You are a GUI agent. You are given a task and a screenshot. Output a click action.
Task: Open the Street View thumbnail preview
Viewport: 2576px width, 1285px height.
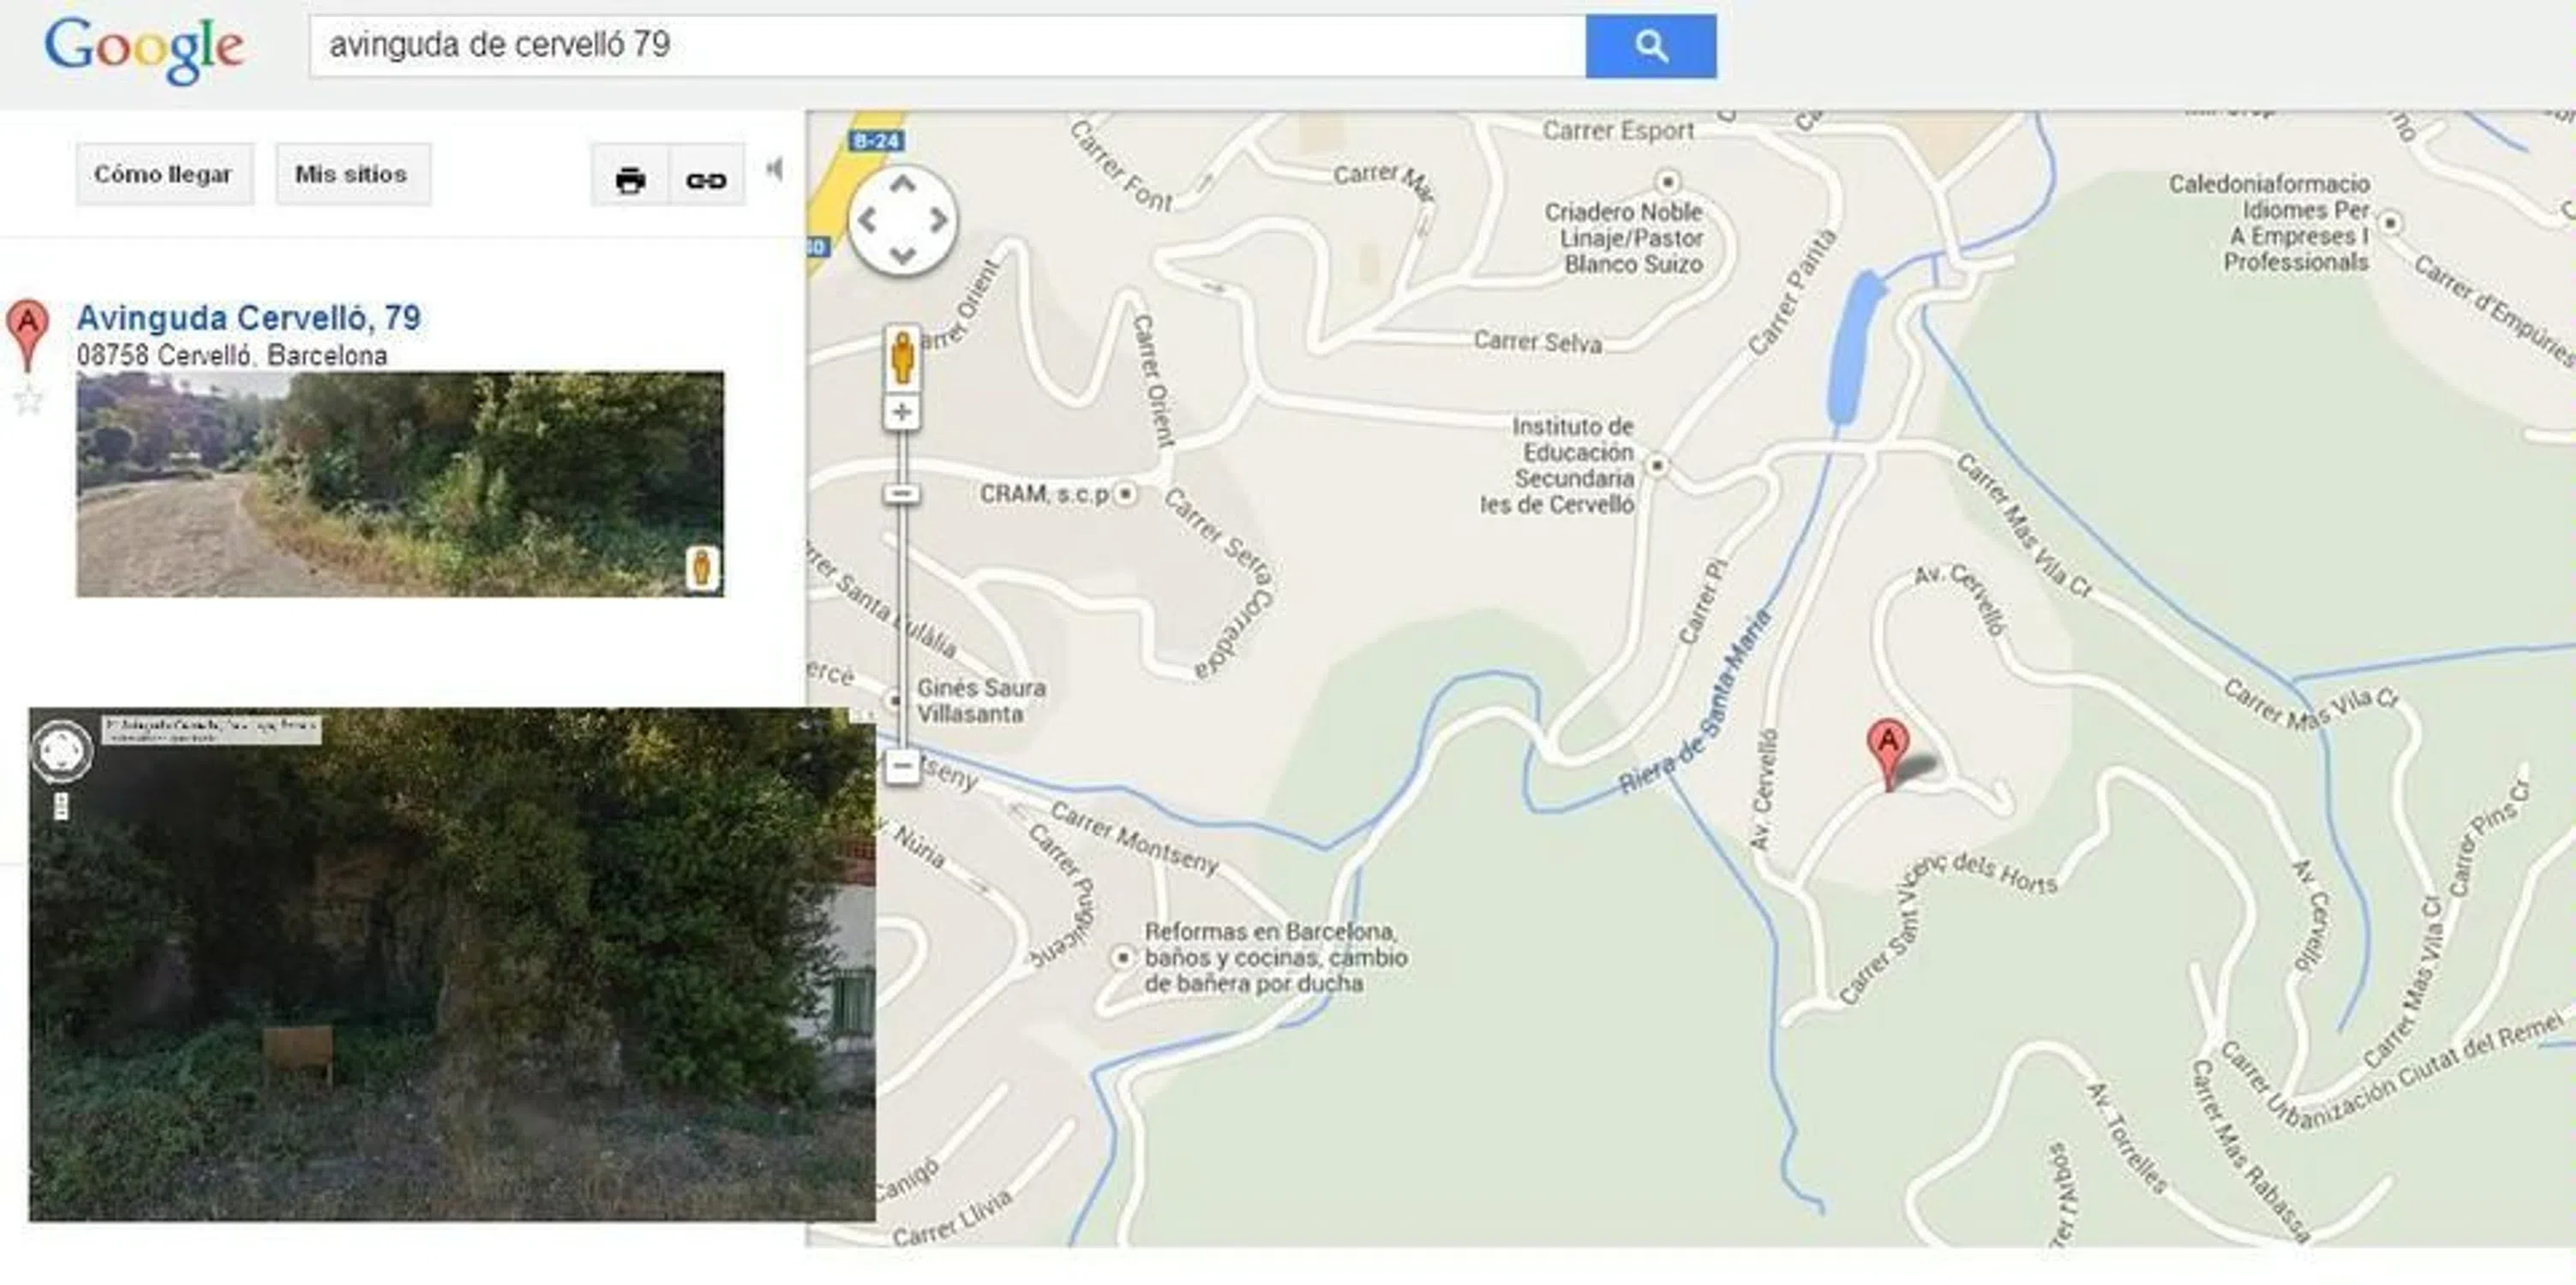pos(400,485)
